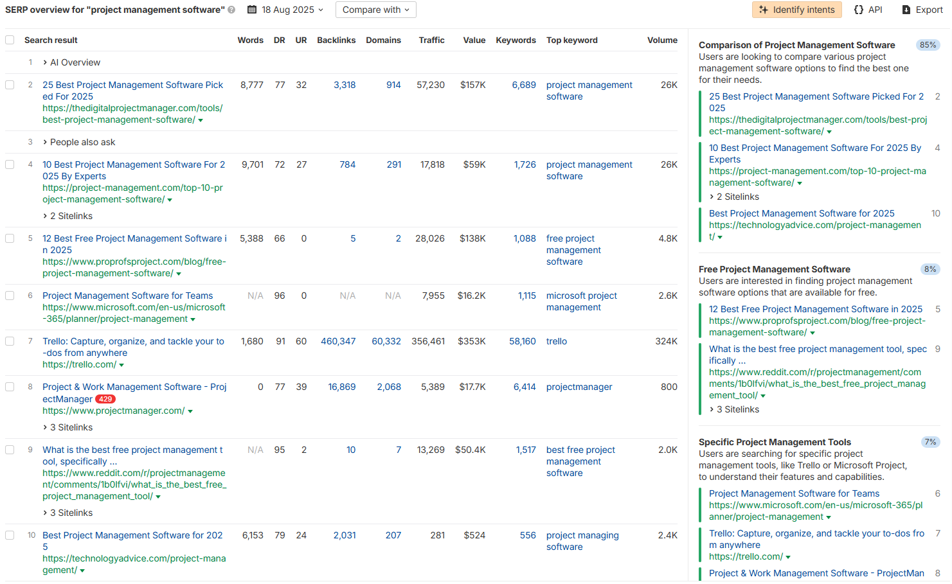
Task: Check the box for the Trello result row
Action: pos(10,342)
